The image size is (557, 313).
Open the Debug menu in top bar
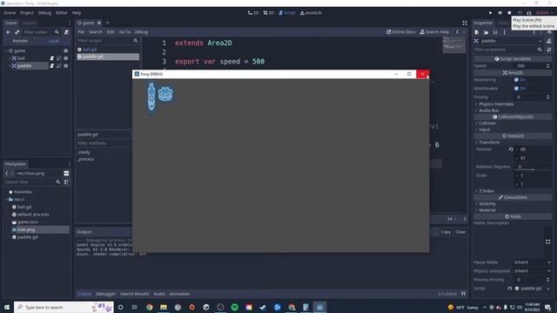click(44, 13)
